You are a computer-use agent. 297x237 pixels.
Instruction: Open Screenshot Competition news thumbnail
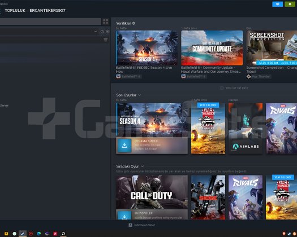tap(272, 48)
